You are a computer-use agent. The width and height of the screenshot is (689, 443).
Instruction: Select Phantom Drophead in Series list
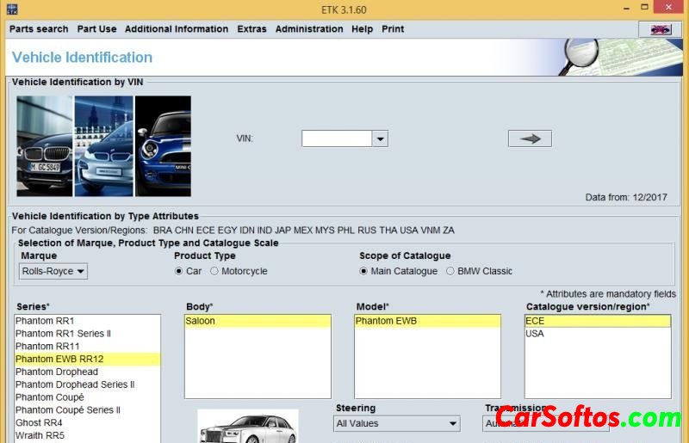(57, 372)
